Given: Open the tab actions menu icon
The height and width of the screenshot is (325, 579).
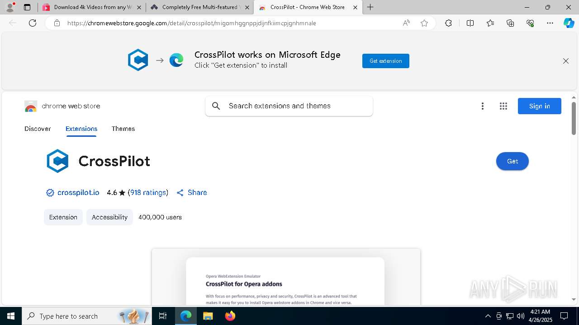Looking at the screenshot, I should [x=27, y=7].
